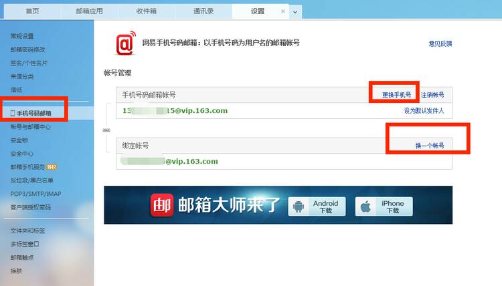Click the 注销帐号 link
The height and width of the screenshot is (286, 502).
432,95
